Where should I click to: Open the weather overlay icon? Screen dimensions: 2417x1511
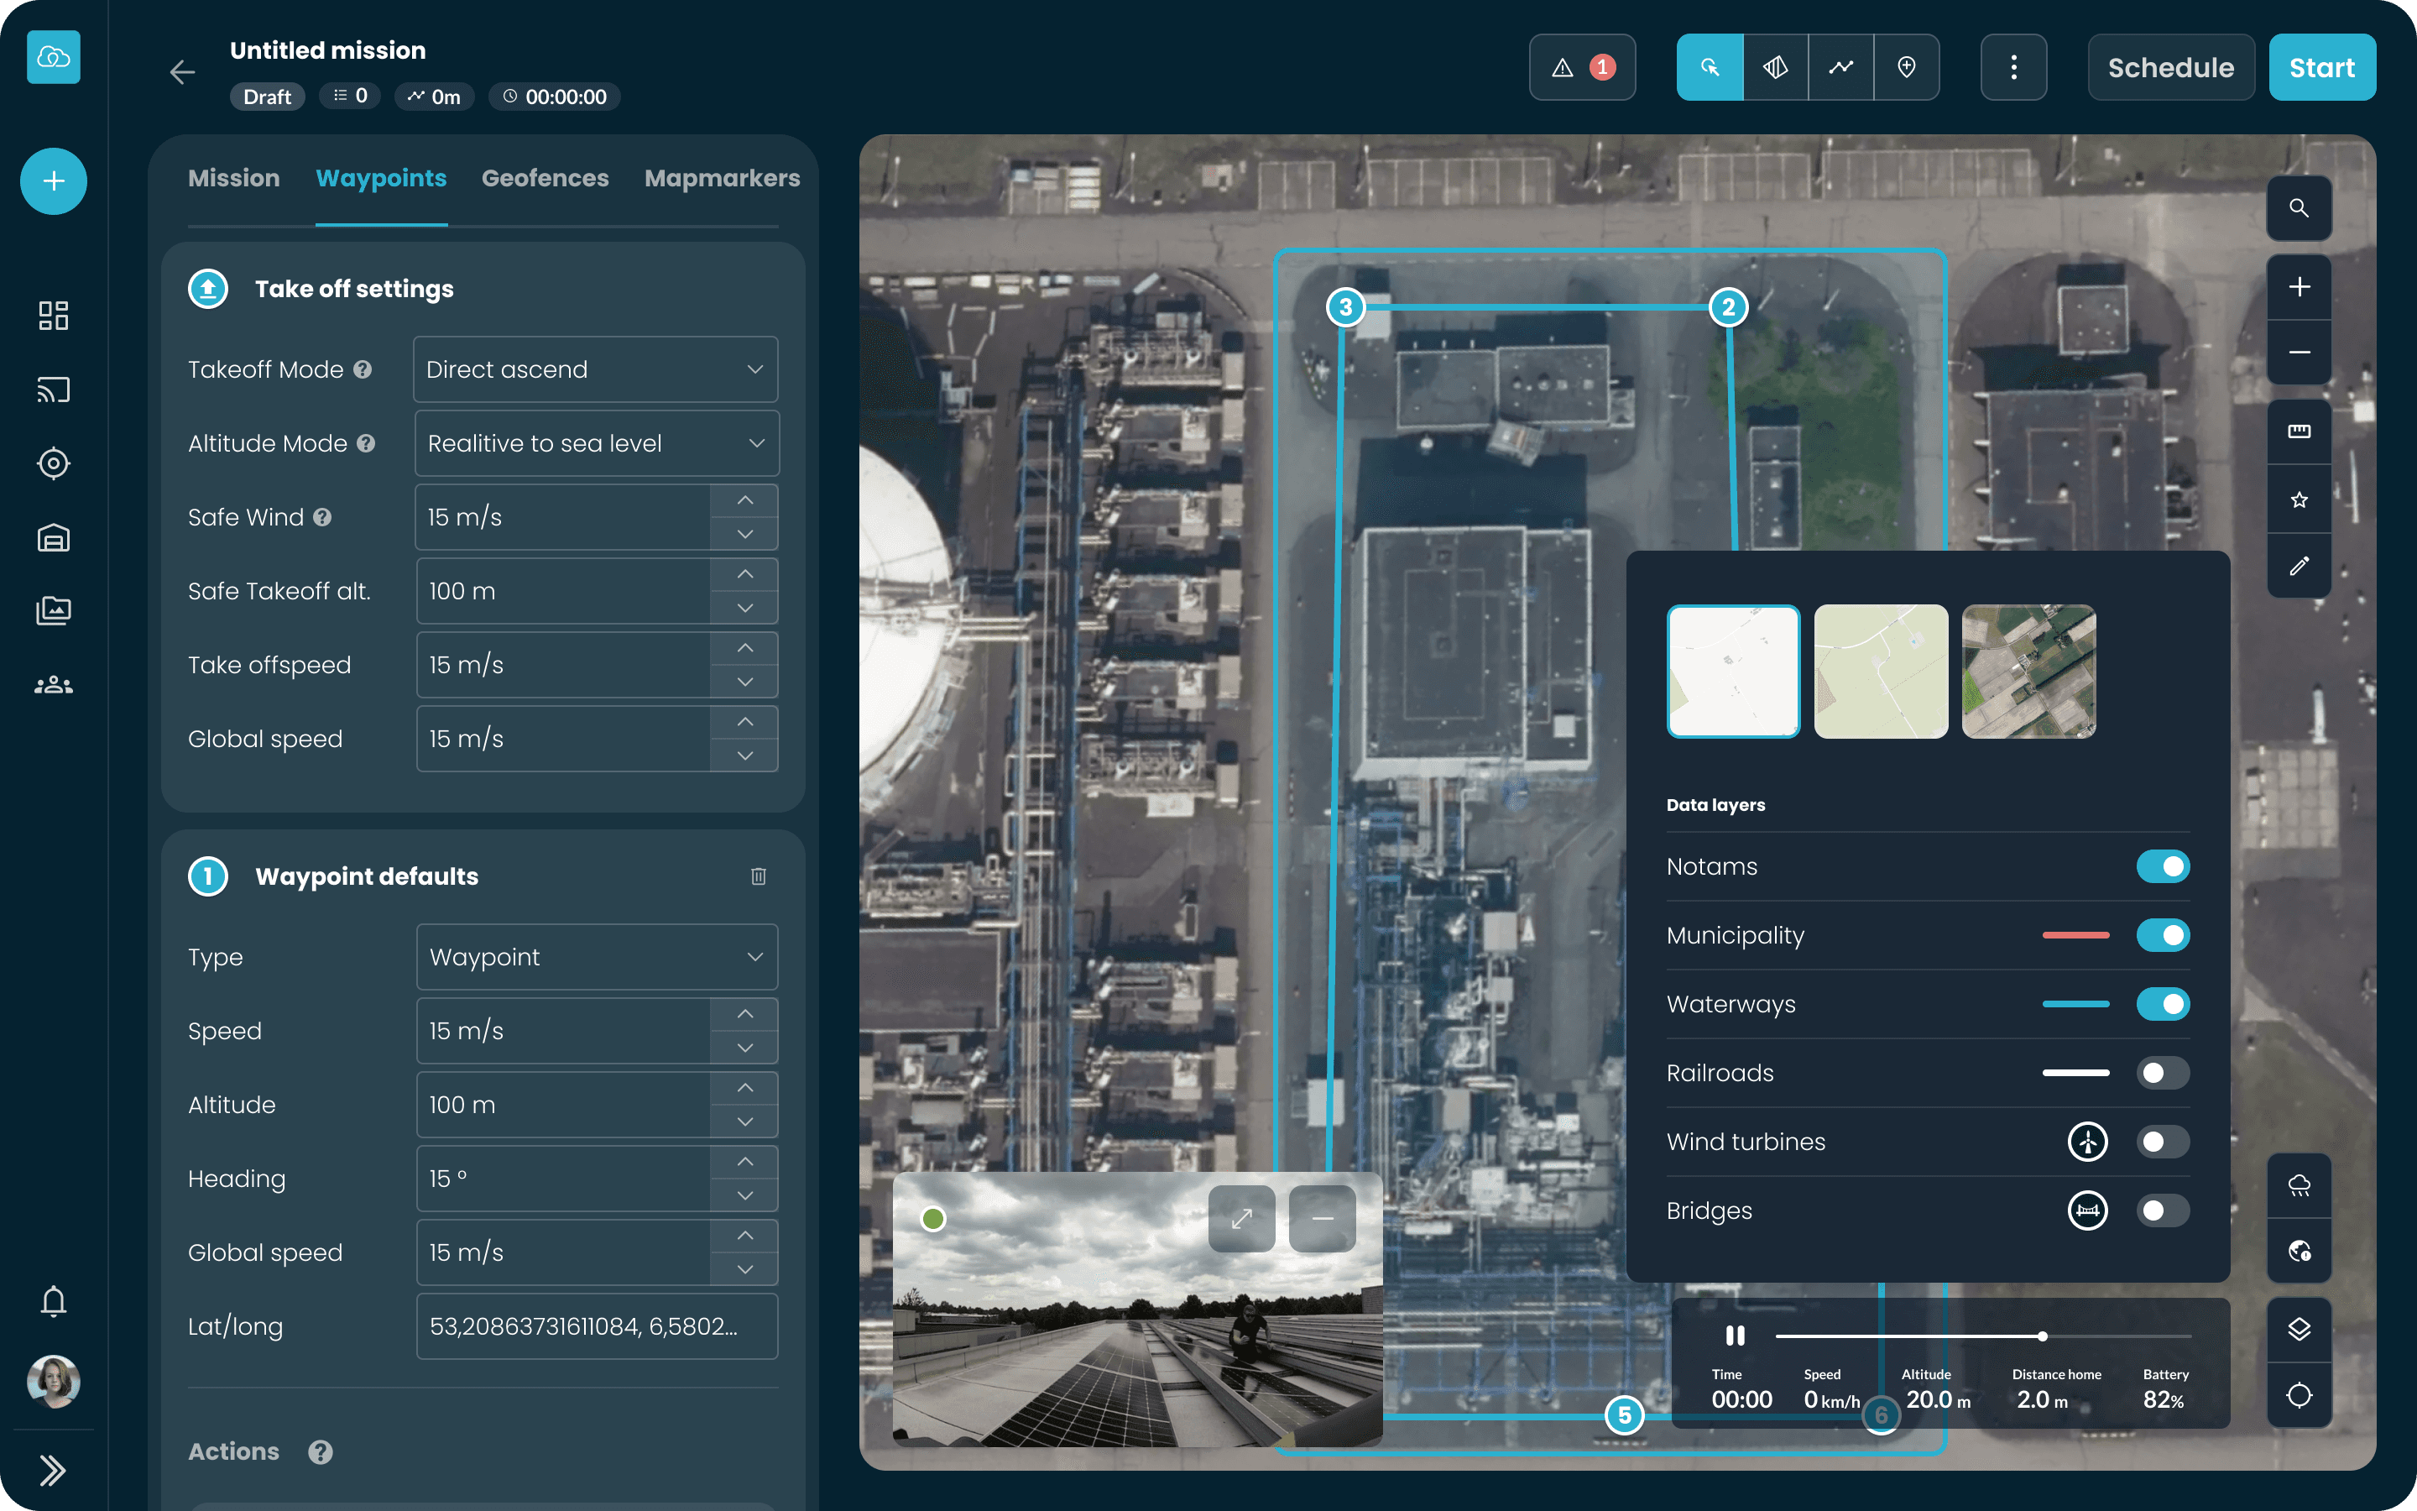pos(2300,1185)
